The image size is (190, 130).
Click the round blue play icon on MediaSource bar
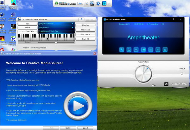pos(98,3)
